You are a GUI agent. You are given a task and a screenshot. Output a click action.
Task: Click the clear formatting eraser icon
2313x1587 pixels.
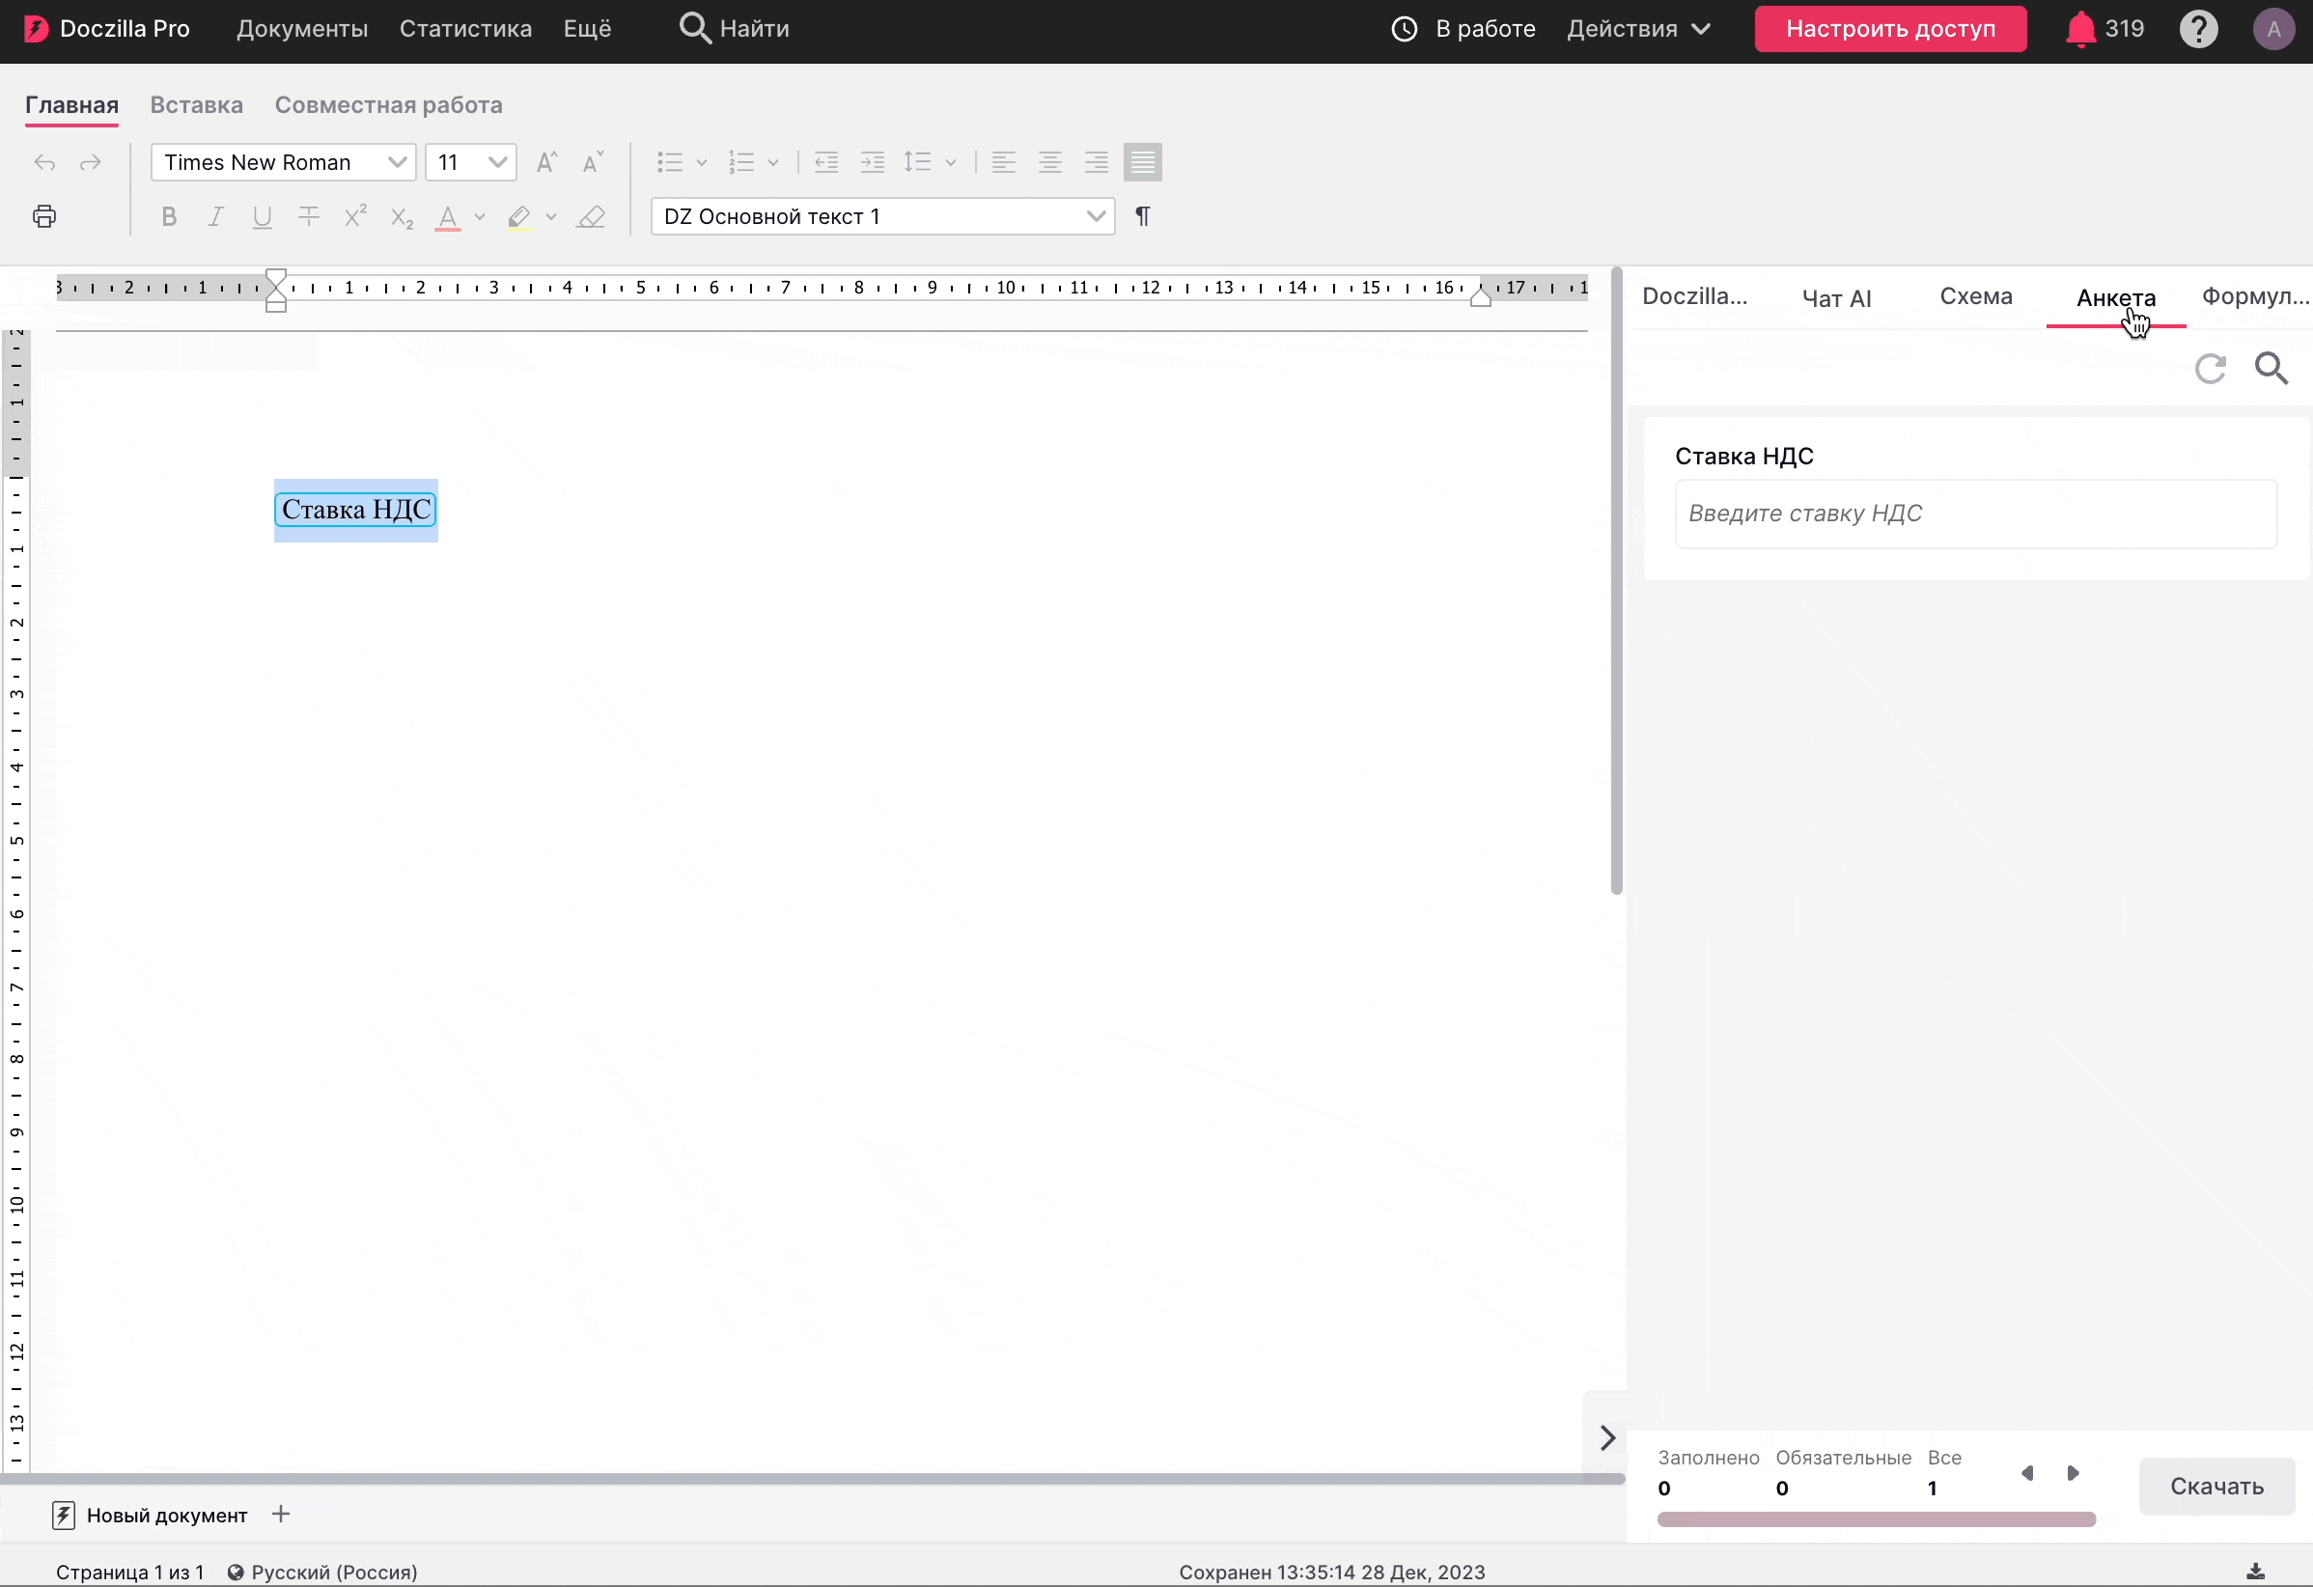(591, 217)
